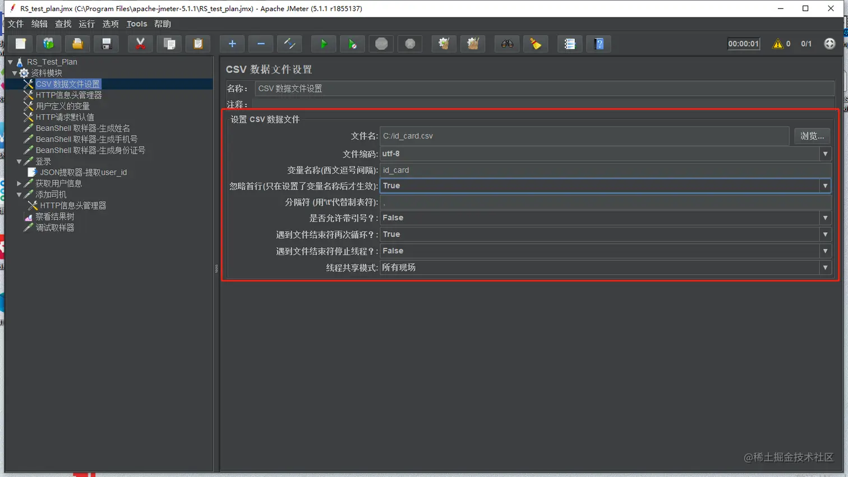
Task: Click the Open file folder icon
Action: coord(77,44)
